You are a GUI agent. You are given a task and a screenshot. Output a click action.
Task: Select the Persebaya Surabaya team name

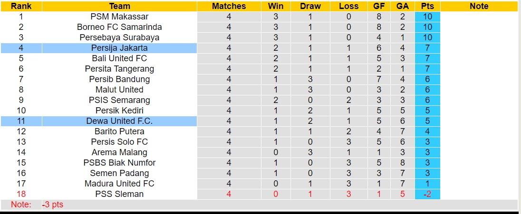coord(119,37)
